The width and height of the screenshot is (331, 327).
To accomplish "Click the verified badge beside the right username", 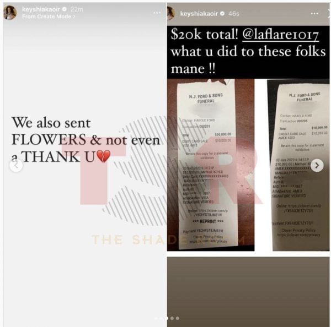I will pos(222,13).
